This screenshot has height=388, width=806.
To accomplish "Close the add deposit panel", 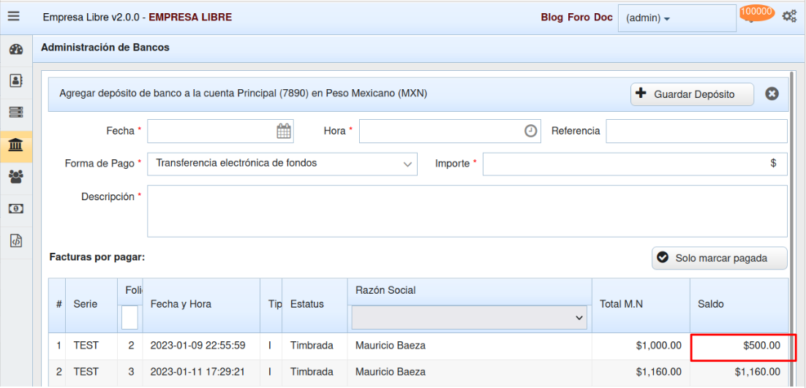I will [x=772, y=94].
